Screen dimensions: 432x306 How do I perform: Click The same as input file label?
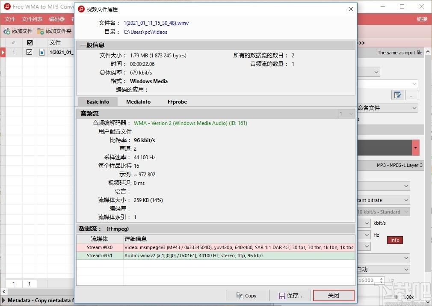pyautogui.click(x=400, y=52)
